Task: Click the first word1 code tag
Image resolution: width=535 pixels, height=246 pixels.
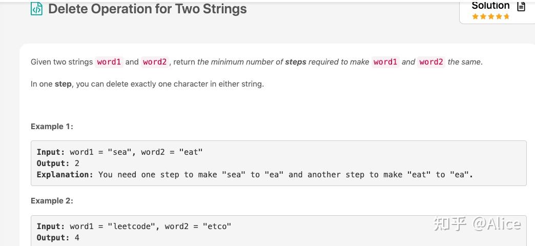Action: point(109,62)
